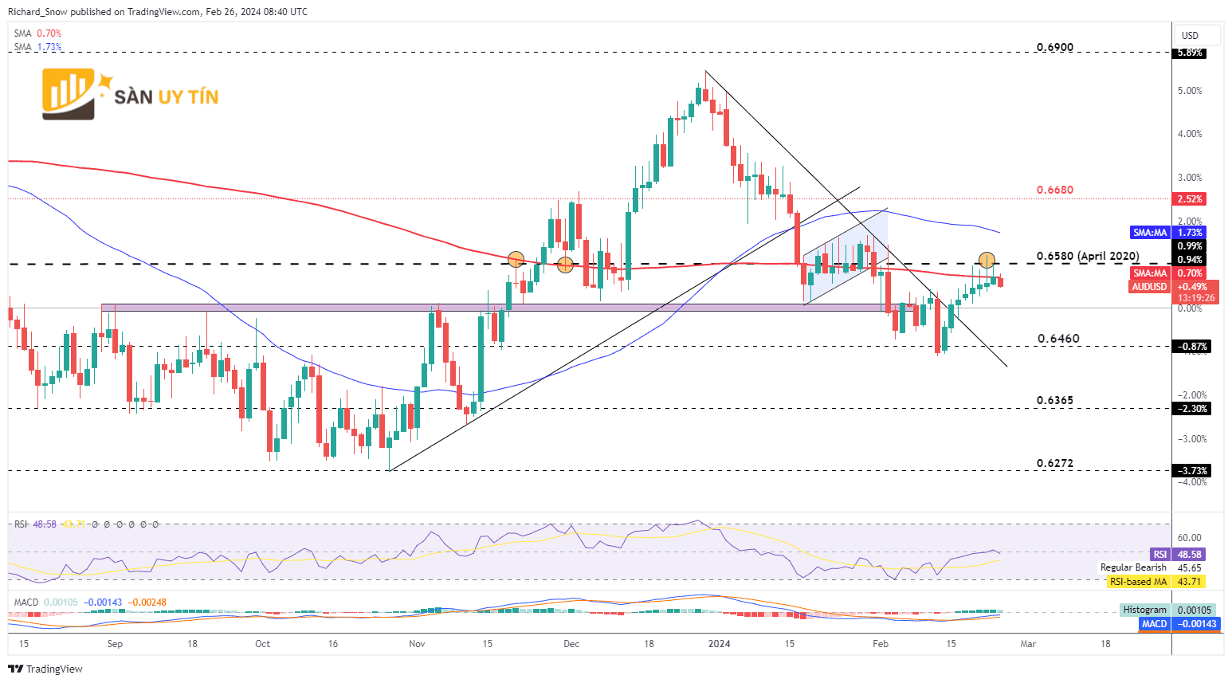The image size is (1232, 683).
Task: Click the blue SMA:MA price scale tag
Action: (x=1150, y=233)
